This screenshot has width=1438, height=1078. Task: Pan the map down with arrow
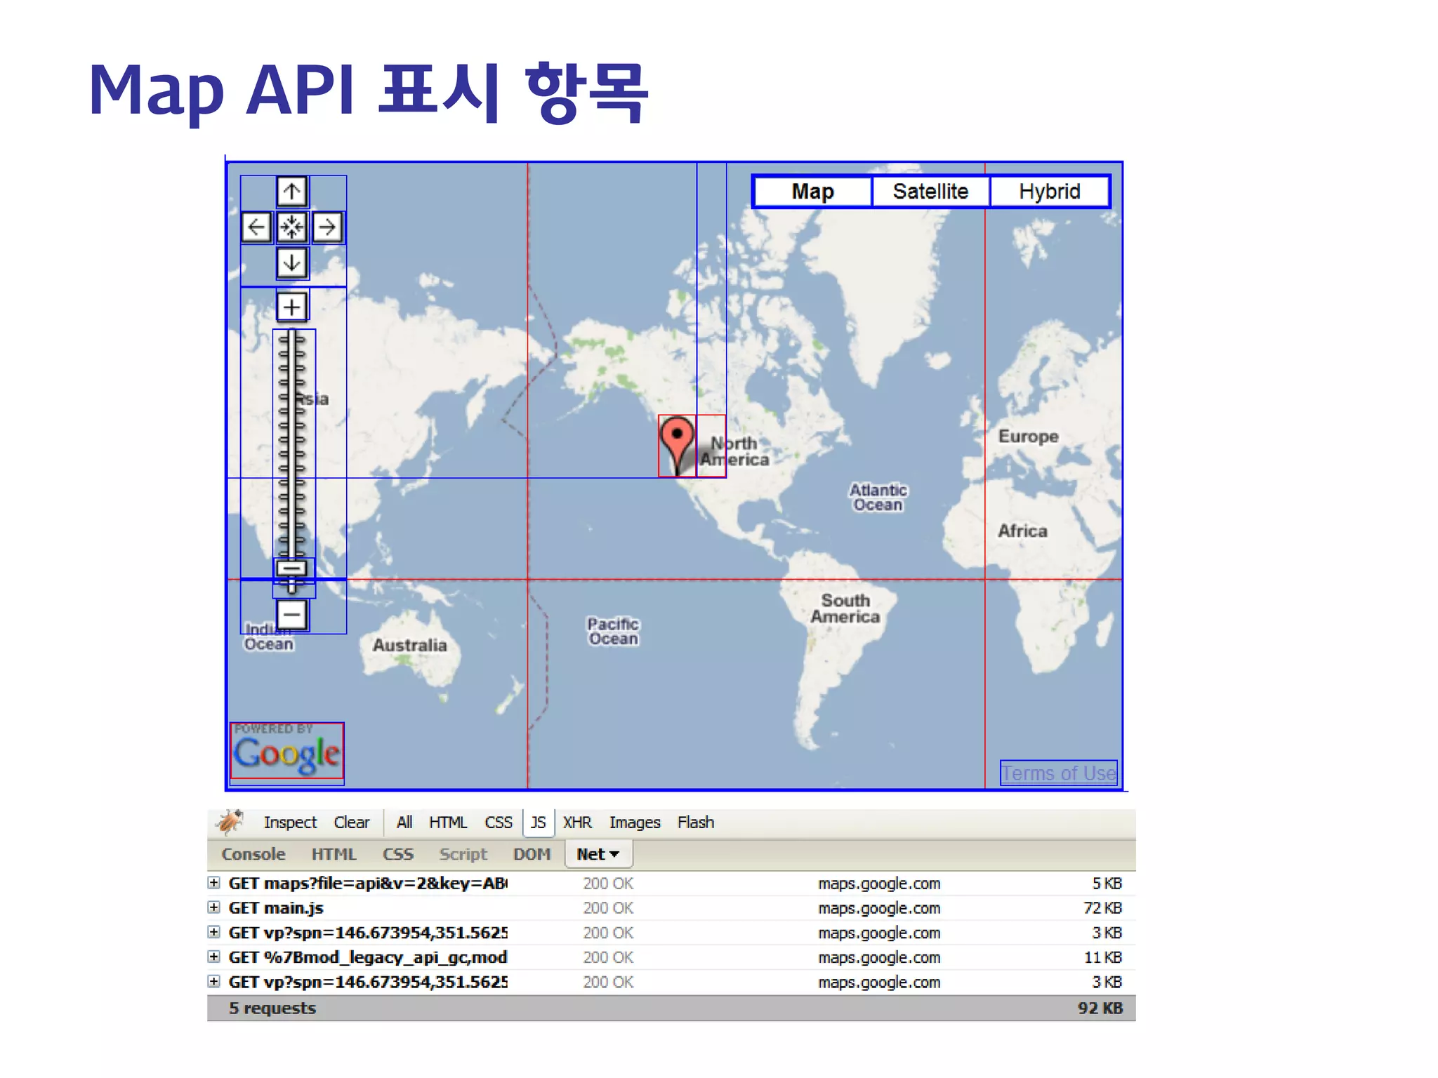point(291,263)
